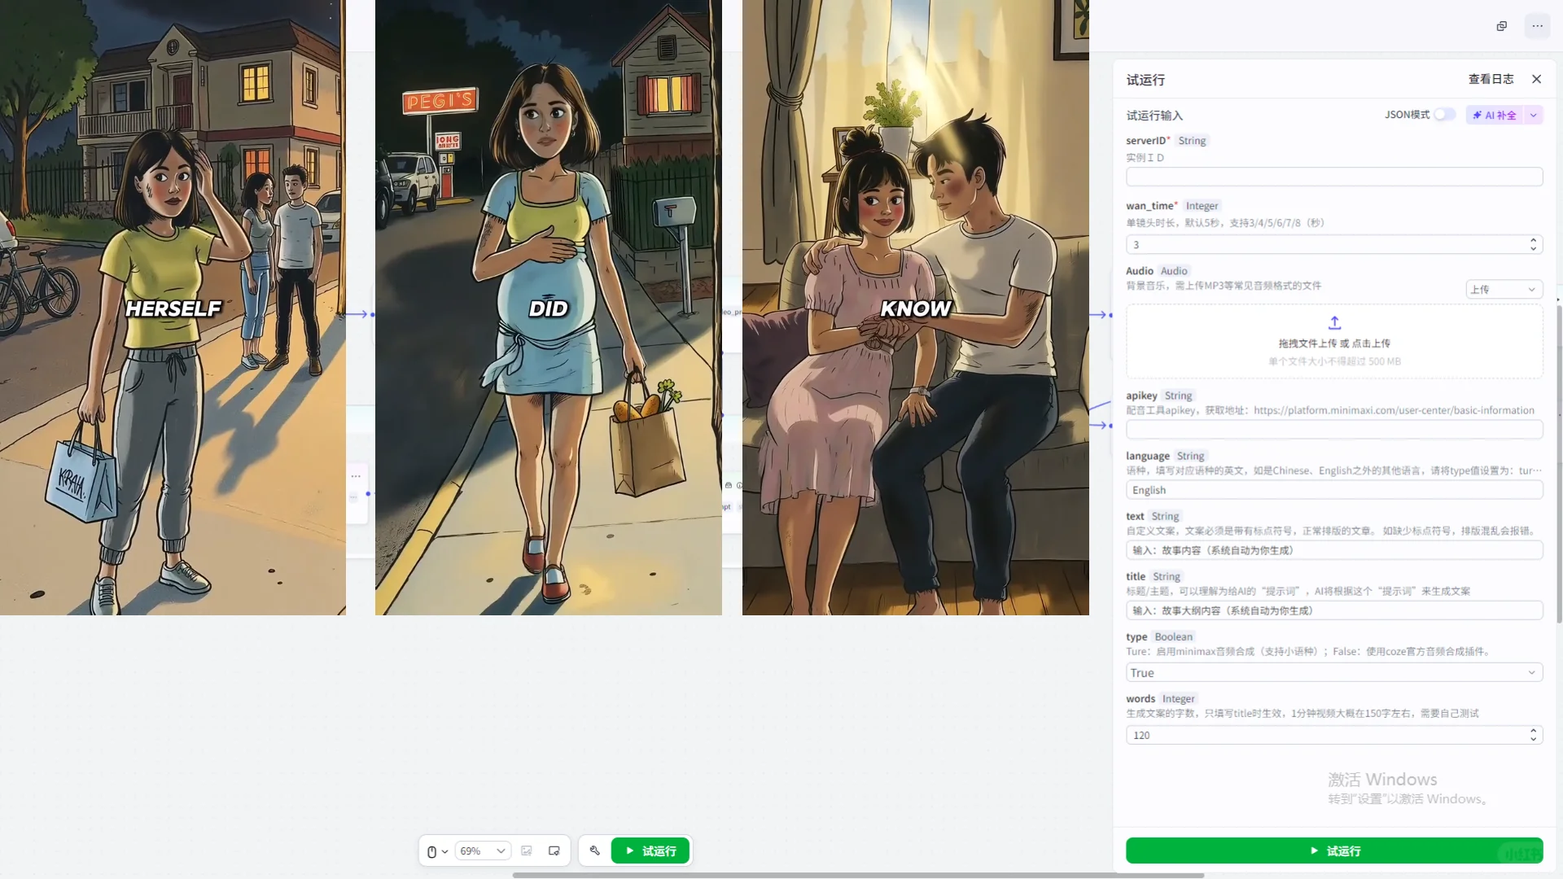The width and height of the screenshot is (1563, 879).
Task: Open the type True dropdown
Action: (x=1333, y=673)
